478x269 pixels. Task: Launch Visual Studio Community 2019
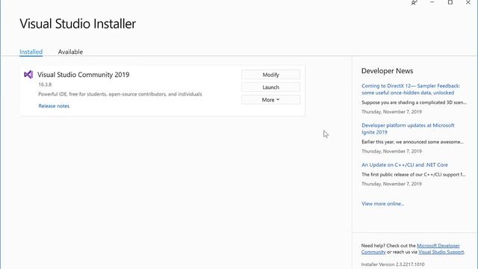[x=270, y=87]
